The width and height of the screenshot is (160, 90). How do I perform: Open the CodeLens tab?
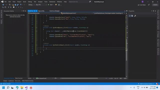click(x=11, y=81)
